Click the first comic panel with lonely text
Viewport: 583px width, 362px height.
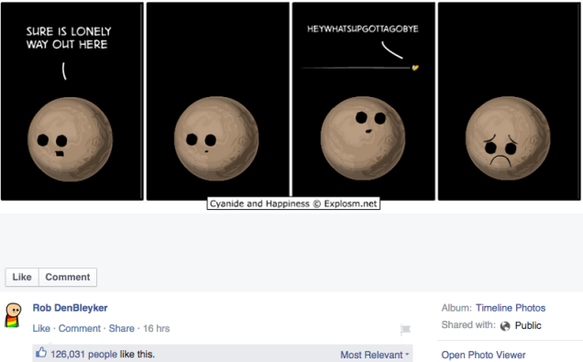(x=72, y=101)
